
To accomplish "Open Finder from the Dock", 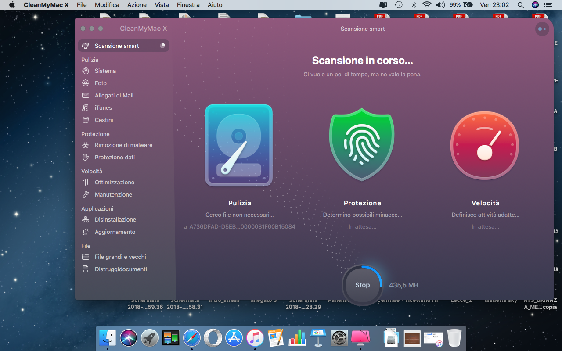I will 108,338.
